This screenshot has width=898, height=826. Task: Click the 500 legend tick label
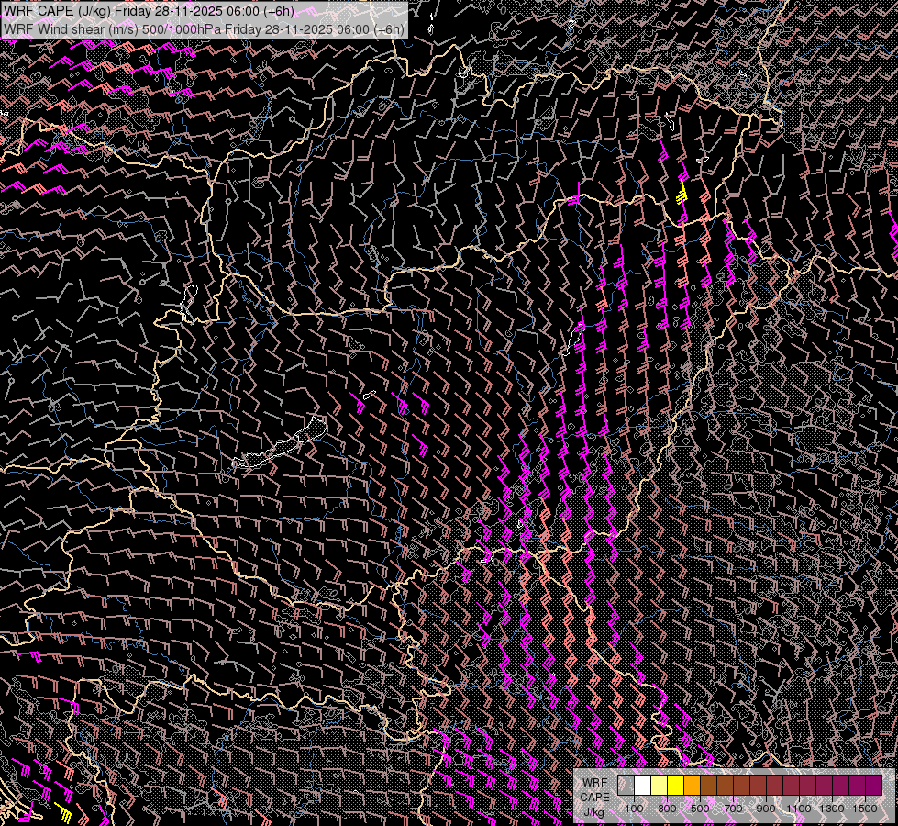click(x=700, y=809)
